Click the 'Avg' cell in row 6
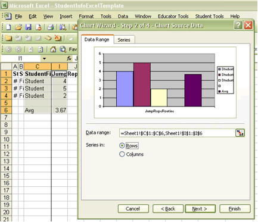 click(38, 110)
